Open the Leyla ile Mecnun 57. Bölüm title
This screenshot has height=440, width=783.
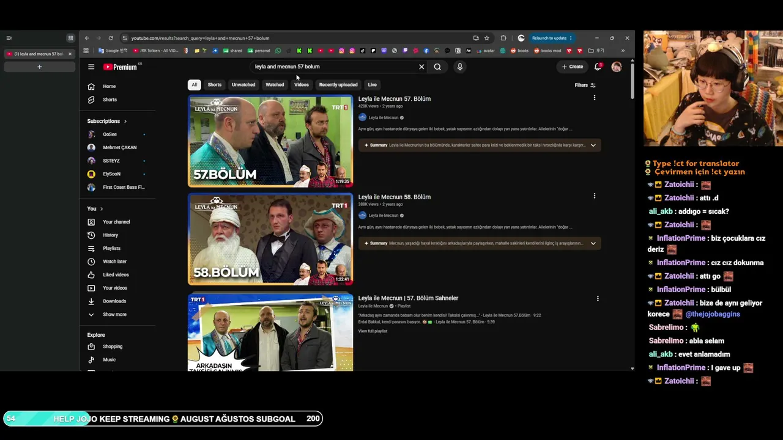coord(395,99)
